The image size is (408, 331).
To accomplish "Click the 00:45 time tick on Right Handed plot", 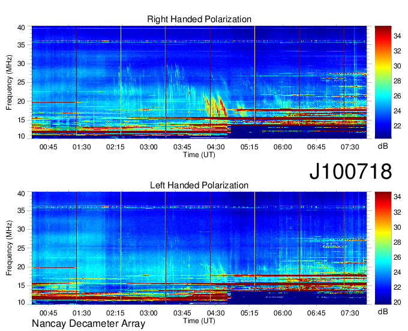I will pyautogui.click(x=48, y=147).
